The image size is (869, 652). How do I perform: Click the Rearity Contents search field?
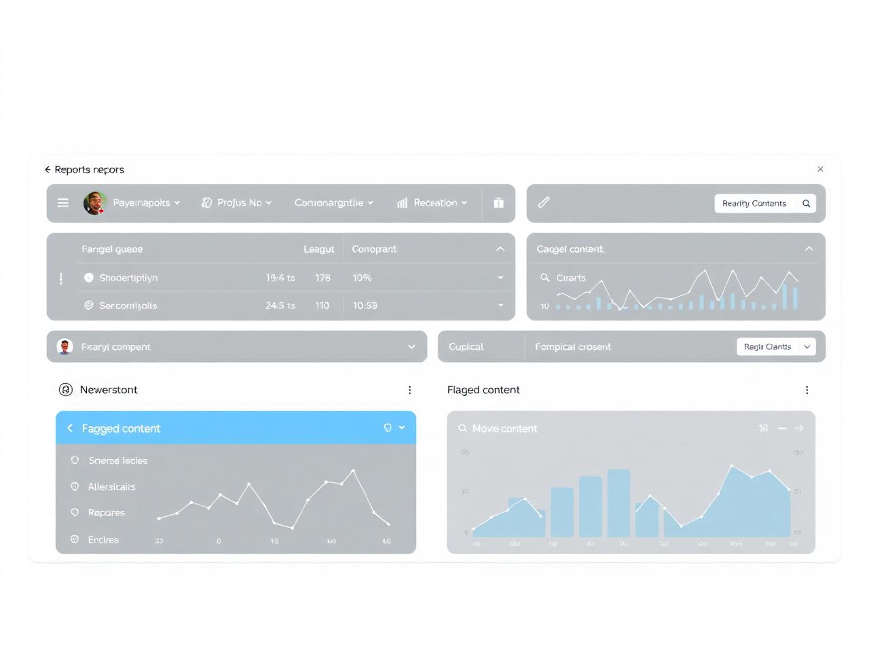point(765,203)
